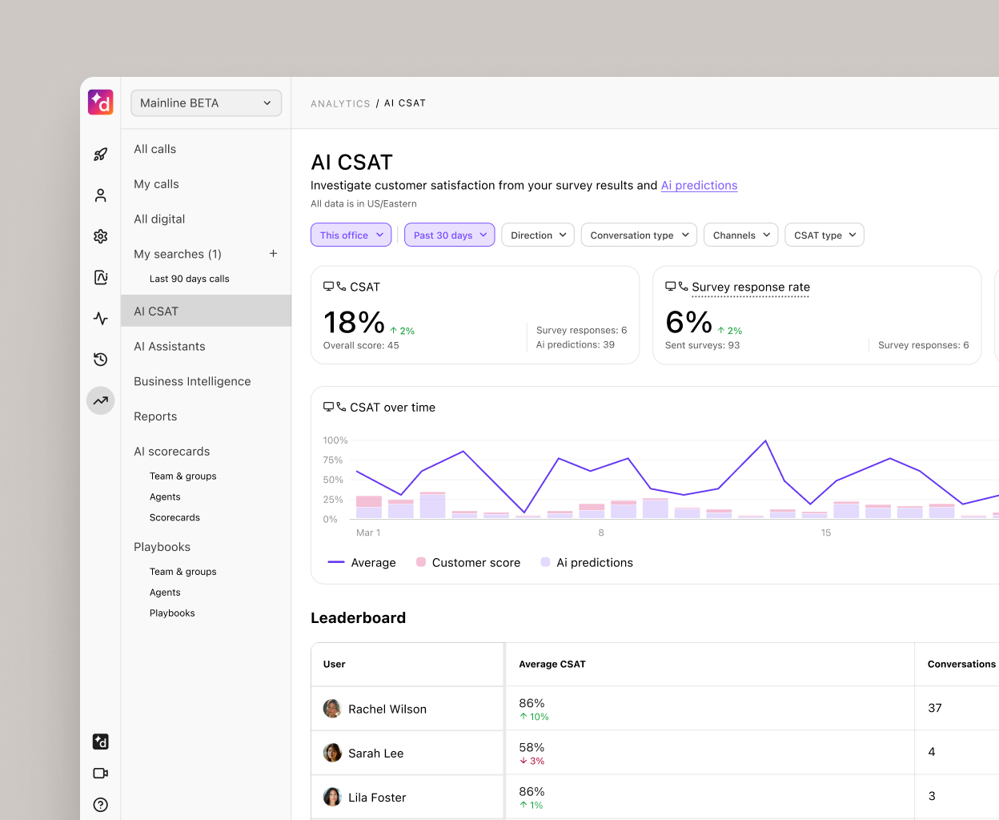Click the activity pulse icon in sidebar
999x820 pixels.
click(100, 318)
